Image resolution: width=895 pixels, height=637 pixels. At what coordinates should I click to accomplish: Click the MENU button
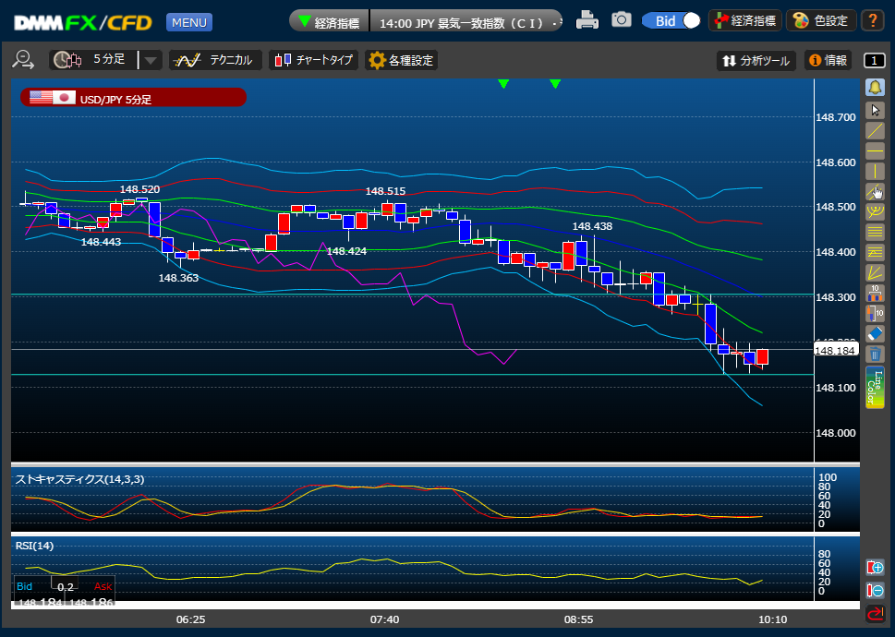pos(189,22)
